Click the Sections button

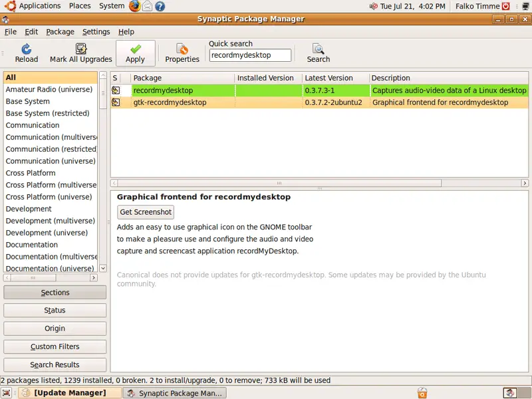[x=55, y=293]
